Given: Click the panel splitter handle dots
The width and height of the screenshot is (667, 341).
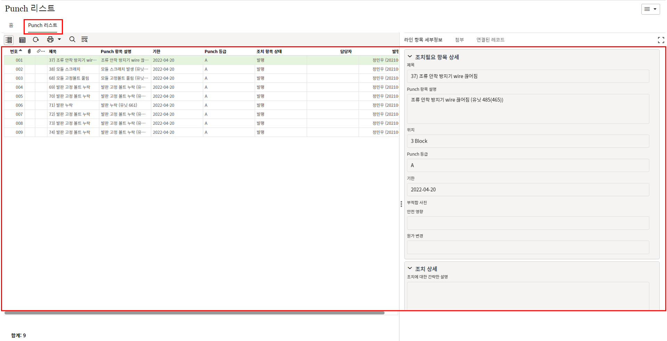Looking at the screenshot, I should (401, 204).
